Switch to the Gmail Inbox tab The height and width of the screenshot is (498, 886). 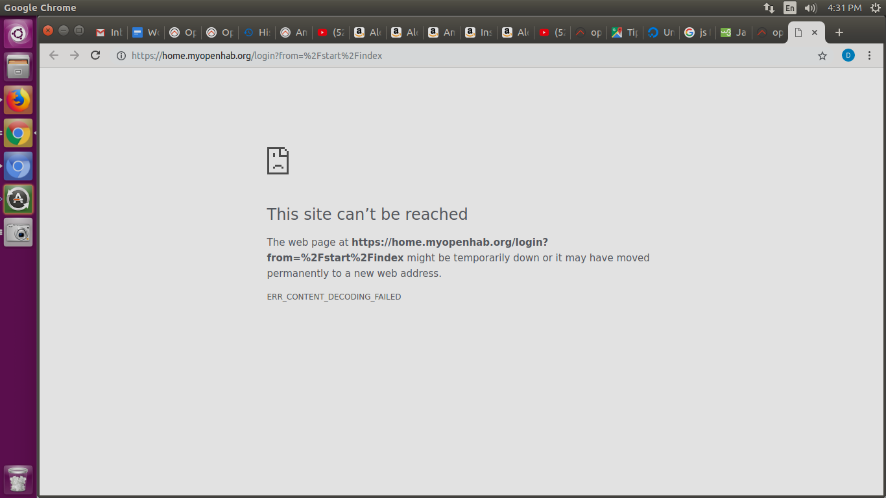pyautogui.click(x=108, y=32)
